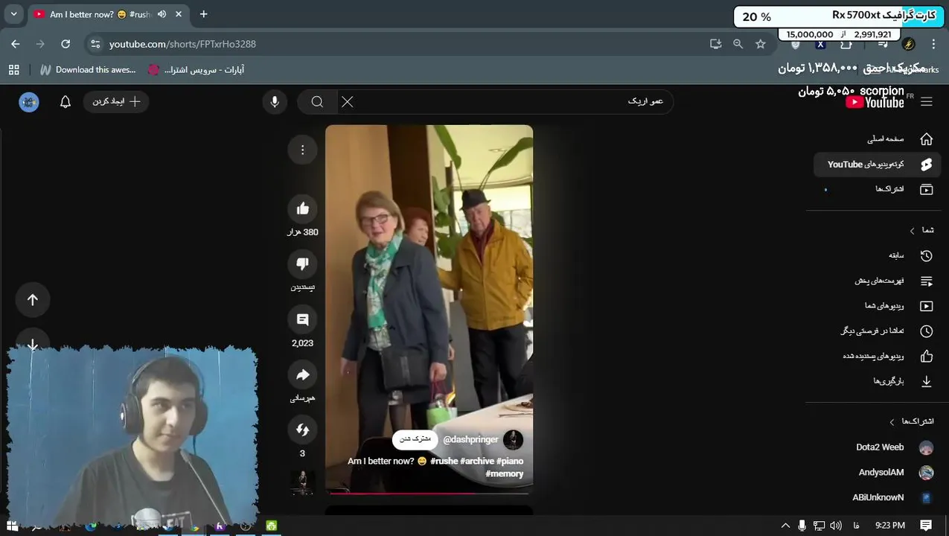
Task: Click the #piano hashtag
Action: pos(510,462)
